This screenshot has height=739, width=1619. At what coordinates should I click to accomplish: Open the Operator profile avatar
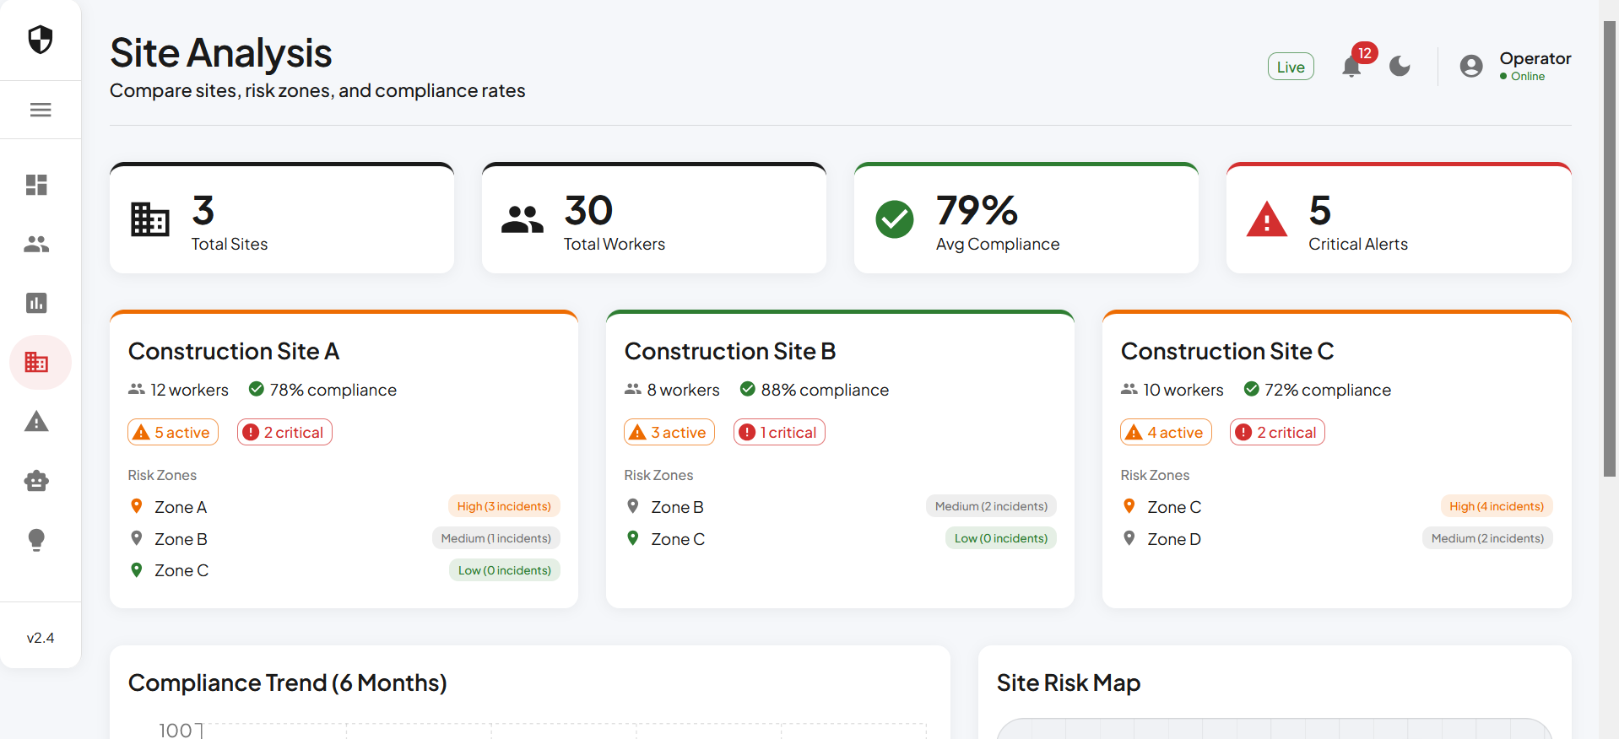coord(1471,66)
